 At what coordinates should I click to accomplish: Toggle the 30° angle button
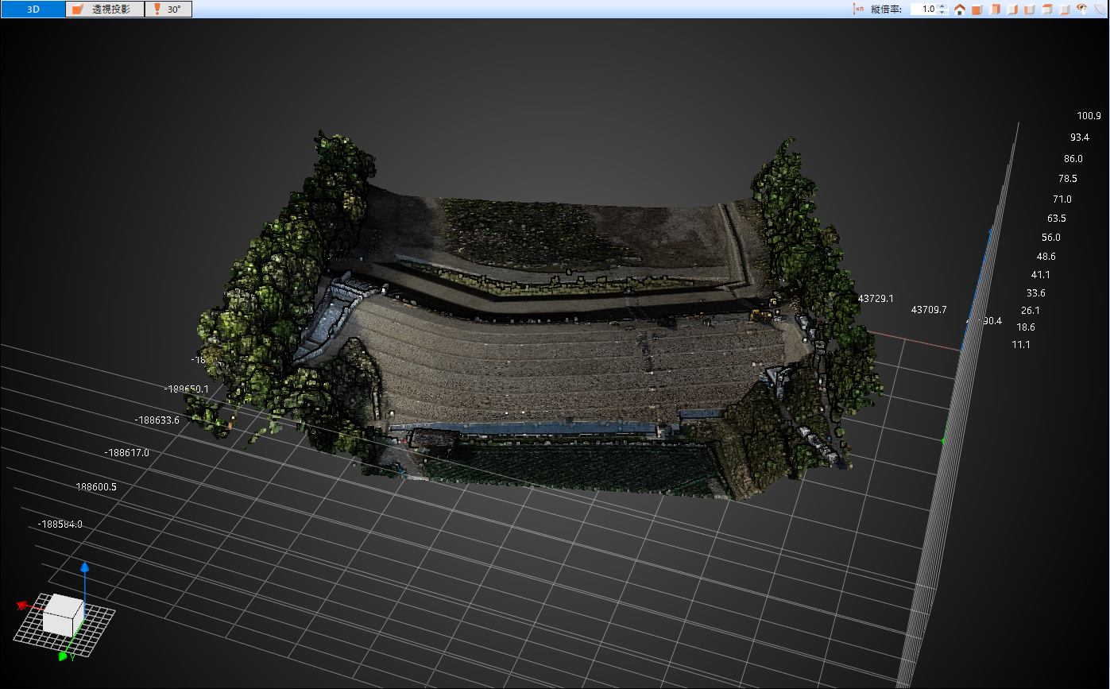168,10
